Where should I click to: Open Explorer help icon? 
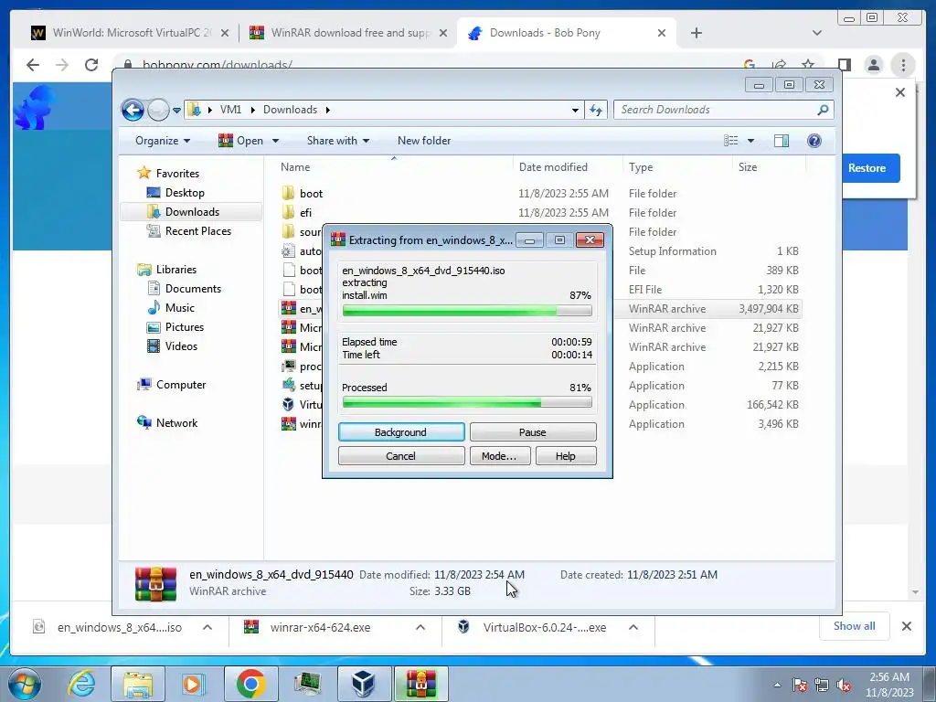pyautogui.click(x=814, y=141)
